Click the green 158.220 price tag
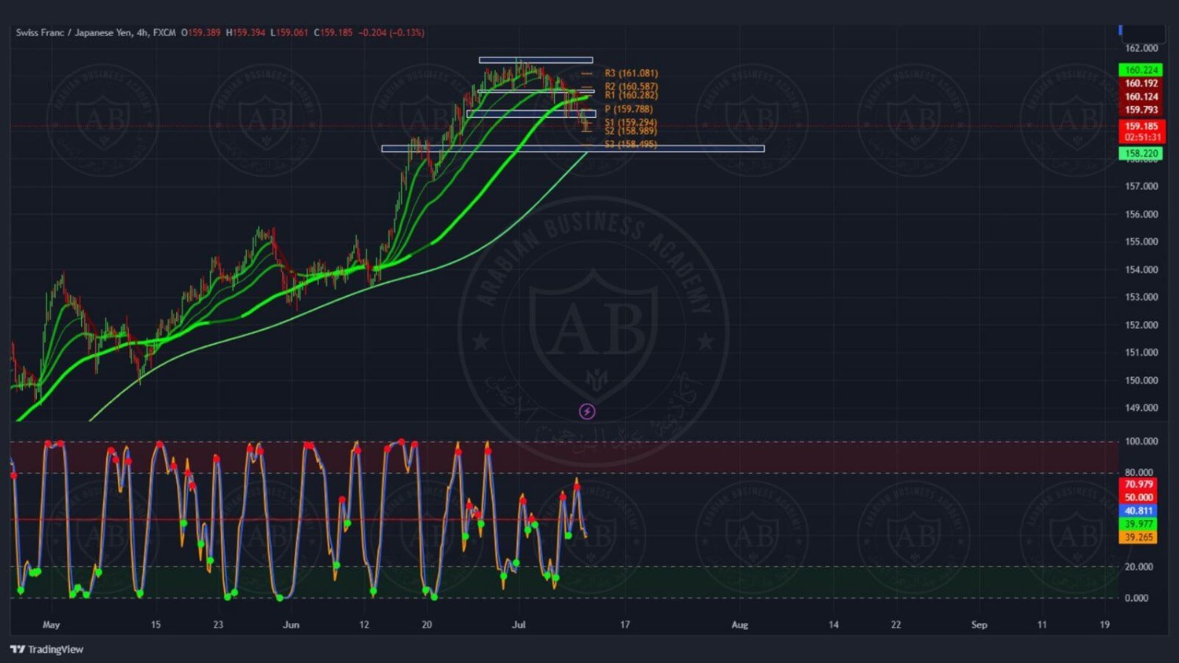Viewport: 1179px width, 663px height. (x=1141, y=153)
